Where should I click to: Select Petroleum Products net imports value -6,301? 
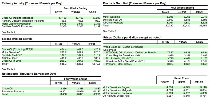click(62, 92)
